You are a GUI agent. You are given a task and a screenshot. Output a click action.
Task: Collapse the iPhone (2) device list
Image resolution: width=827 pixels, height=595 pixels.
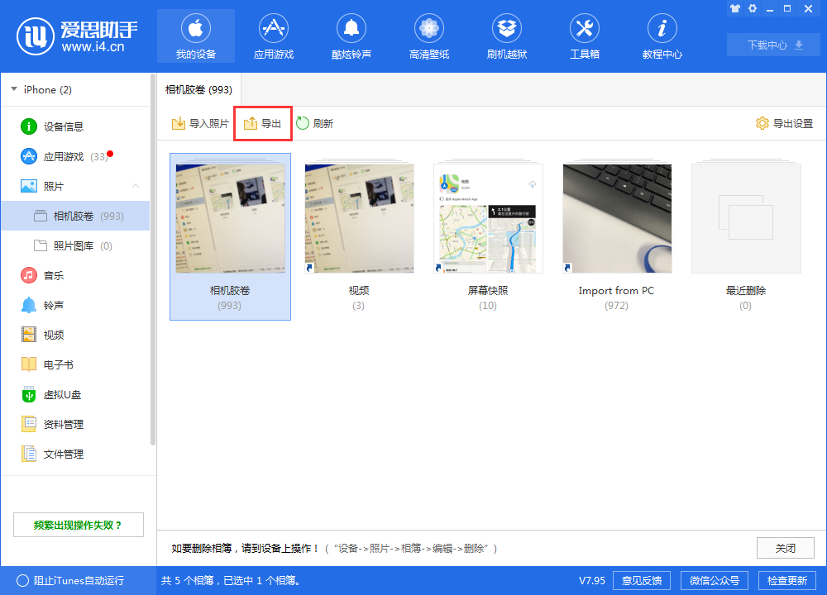13,89
